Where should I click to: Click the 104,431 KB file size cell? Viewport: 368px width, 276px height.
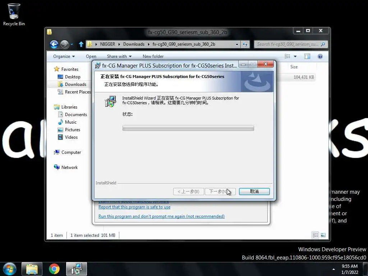tap(304, 77)
